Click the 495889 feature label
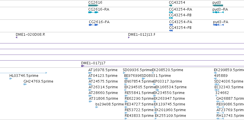This screenshot has width=244, height=120. (x=221, y=76)
